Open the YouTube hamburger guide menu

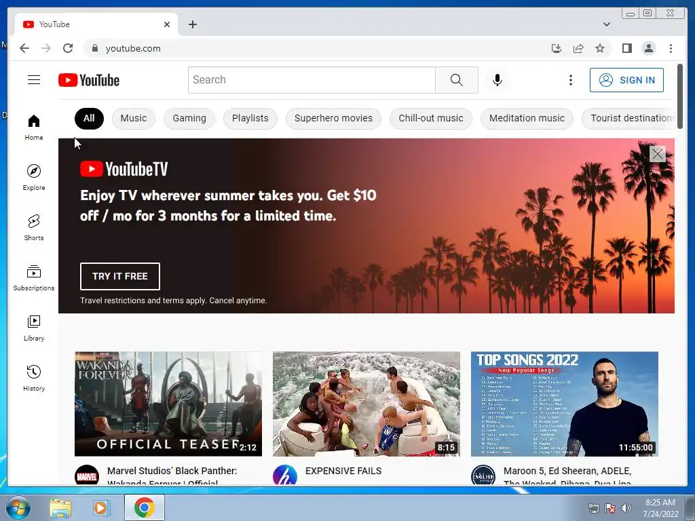34,80
